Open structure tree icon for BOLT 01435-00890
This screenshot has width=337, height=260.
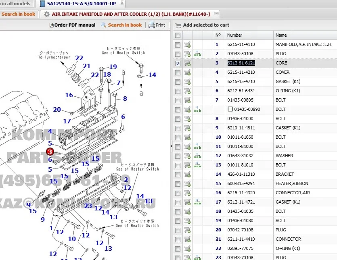[197, 110]
